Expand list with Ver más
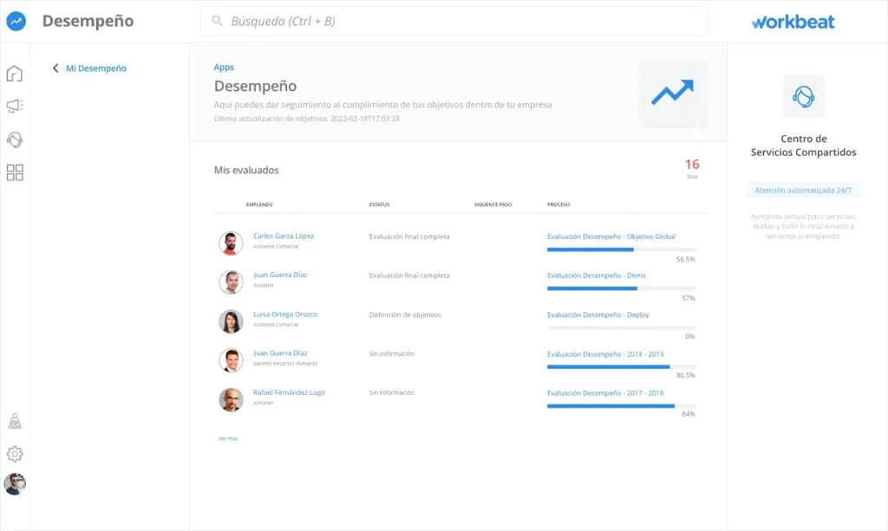The width and height of the screenshot is (888, 531). pos(227,438)
